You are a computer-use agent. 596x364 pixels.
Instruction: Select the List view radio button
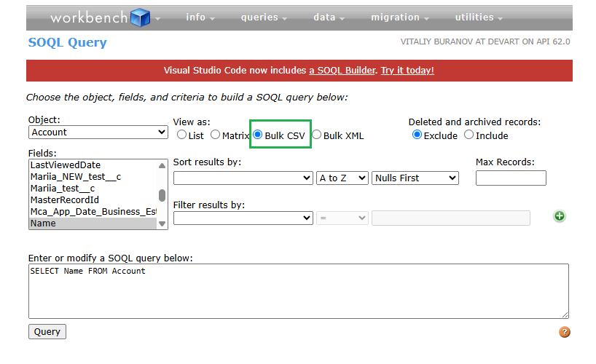[182, 135]
